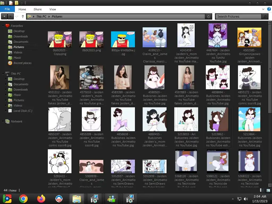Select Favorites in the navigation pane
The height and width of the screenshot is (204, 272).
pos(17,26)
